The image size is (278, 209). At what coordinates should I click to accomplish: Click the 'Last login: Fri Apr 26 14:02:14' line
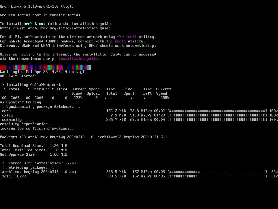pyautogui.click(x=42, y=72)
